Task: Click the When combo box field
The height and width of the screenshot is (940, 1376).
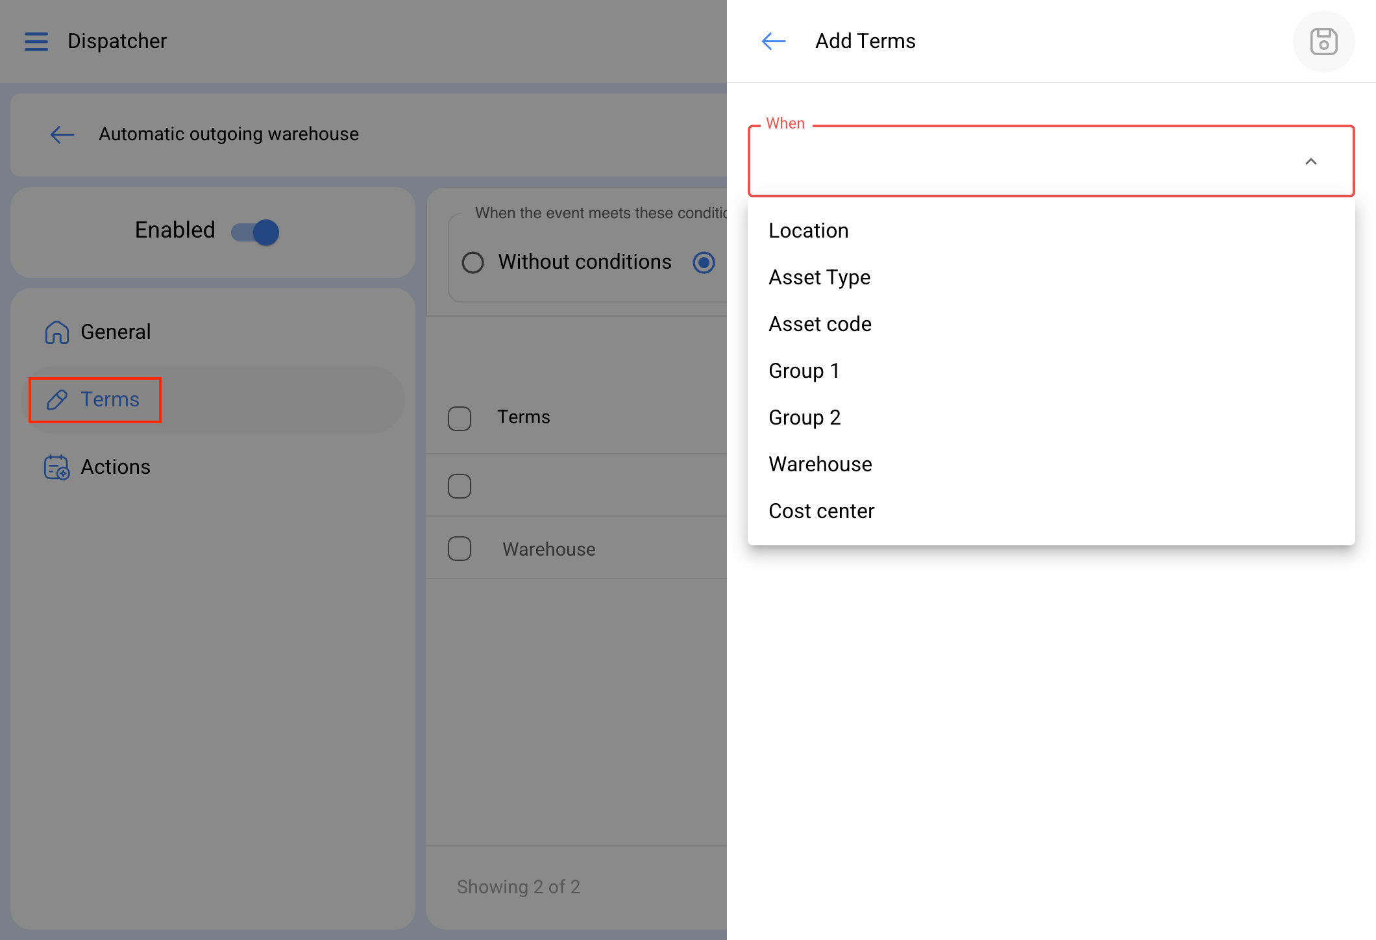Action: pyautogui.click(x=1051, y=161)
